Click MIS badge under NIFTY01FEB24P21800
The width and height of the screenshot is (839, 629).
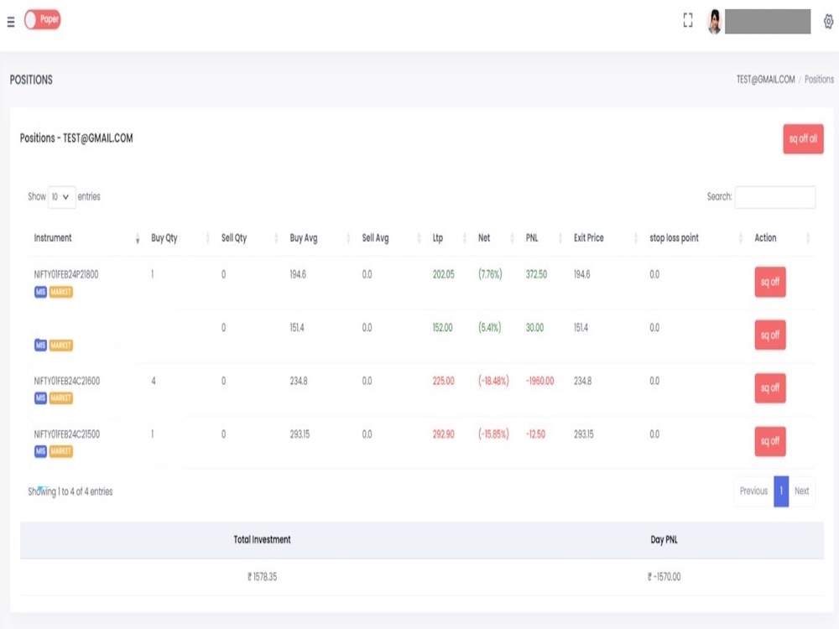(40, 292)
